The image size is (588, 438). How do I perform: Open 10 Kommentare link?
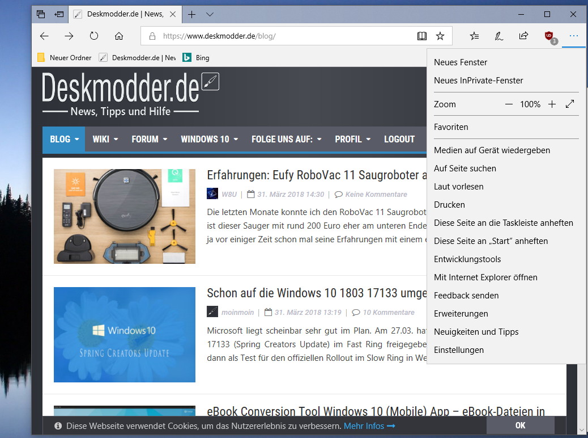pyautogui.click(x=389, y=313)
